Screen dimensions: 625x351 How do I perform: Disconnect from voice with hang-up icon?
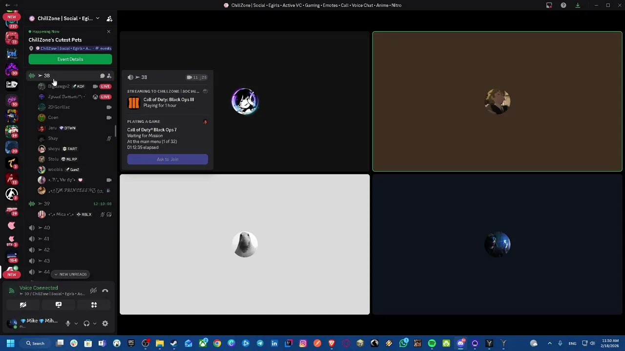coord(105,291)
